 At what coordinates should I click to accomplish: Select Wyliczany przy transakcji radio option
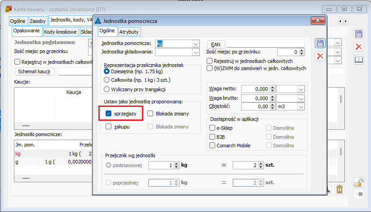point(107,89)
